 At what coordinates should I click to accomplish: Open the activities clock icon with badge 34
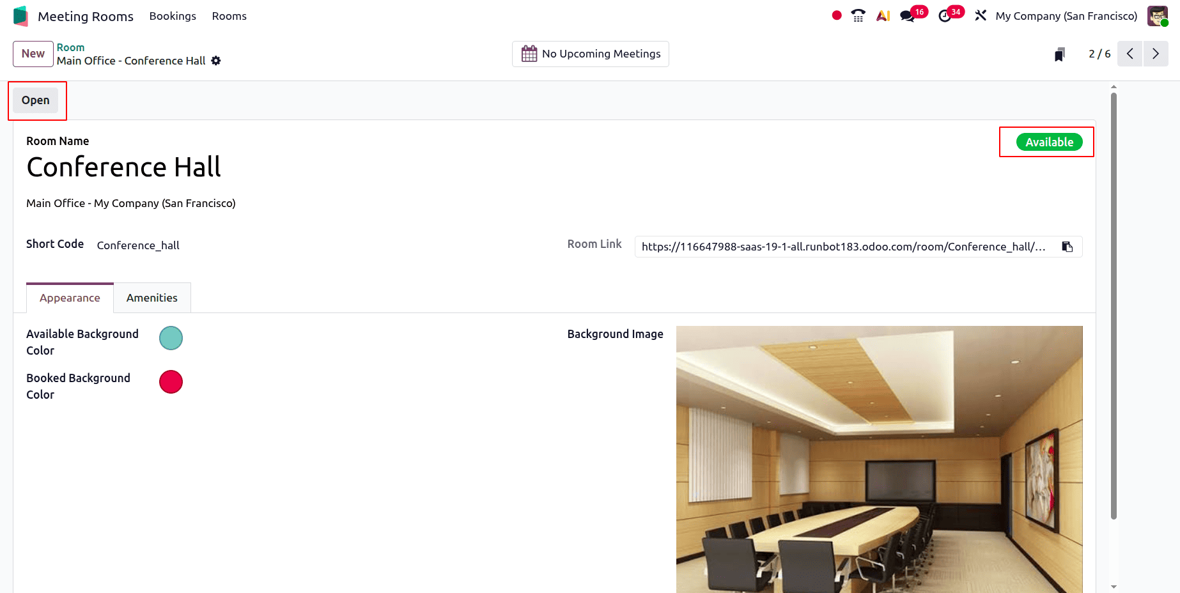pyautogui.click(x=945, y=16)
